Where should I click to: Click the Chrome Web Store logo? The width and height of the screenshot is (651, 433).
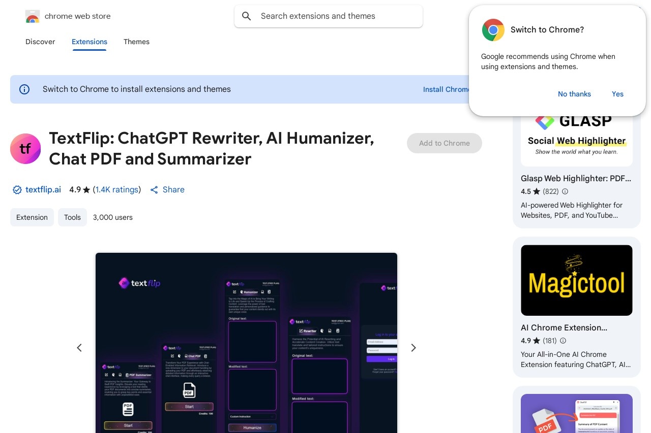(33, 16)
